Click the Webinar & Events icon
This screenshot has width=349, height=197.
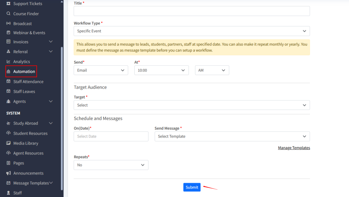coord(8,33)
